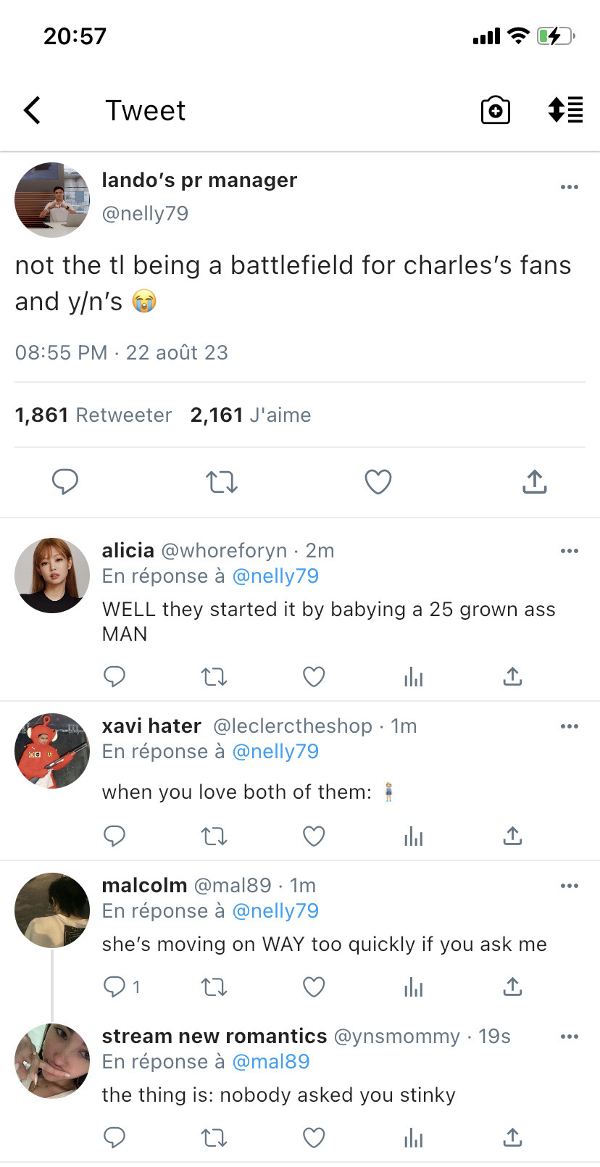Retweet xavi hater's reply

(214, 836)
